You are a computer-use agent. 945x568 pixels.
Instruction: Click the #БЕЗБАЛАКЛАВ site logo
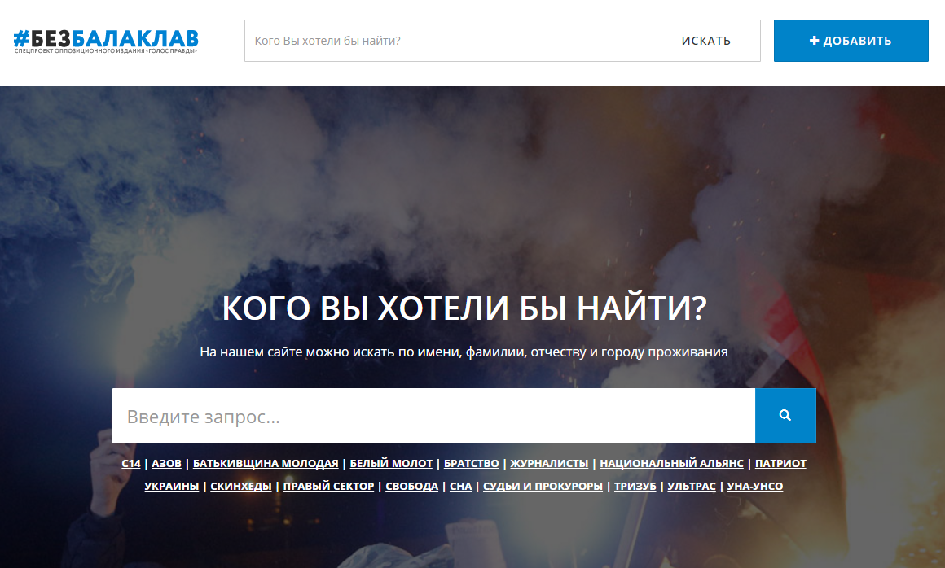coord(106,41)
